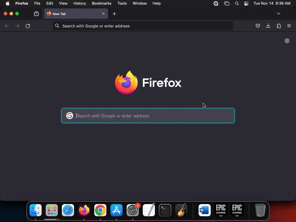This screenshot has width=296, height=222.
Task: Open the File menu
Action: pyautogui.click(x=37, y=3)
